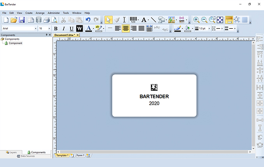
Task: Open the Create menu
Action: pos(29,13)
